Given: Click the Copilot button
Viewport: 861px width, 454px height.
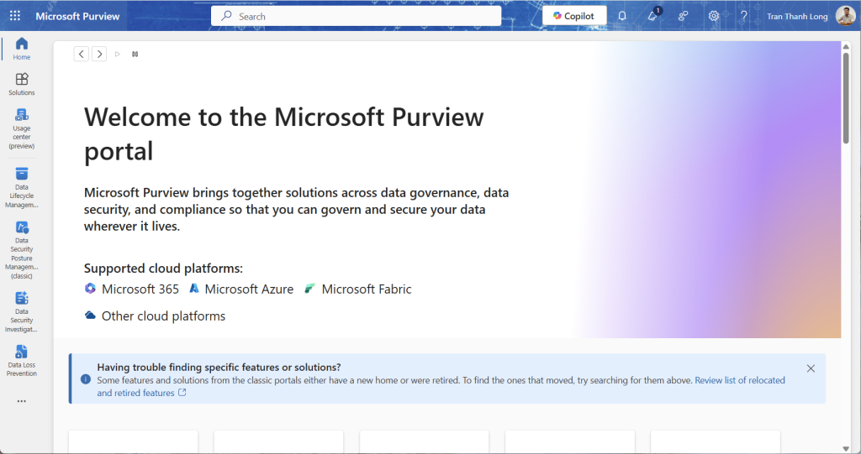Looking at the screenshot, I should 573,16.
